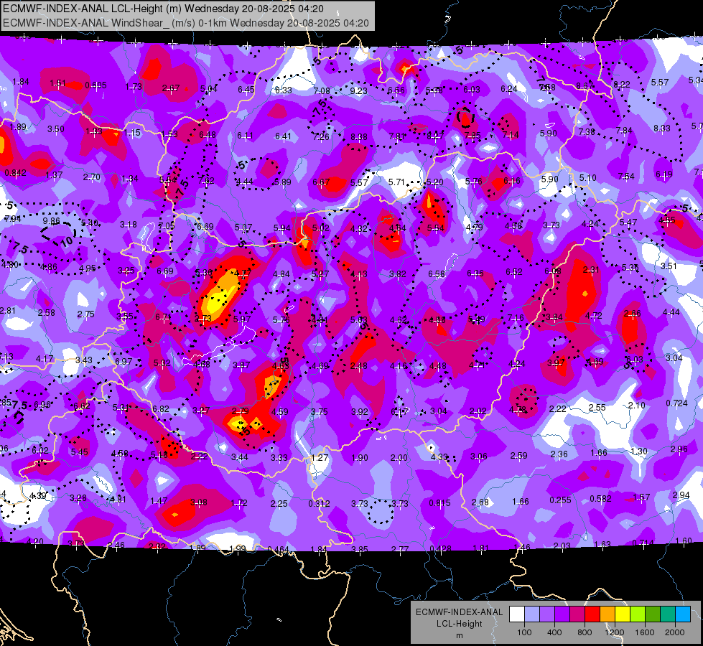Click the lime green legend swatch

pos(638,614)
